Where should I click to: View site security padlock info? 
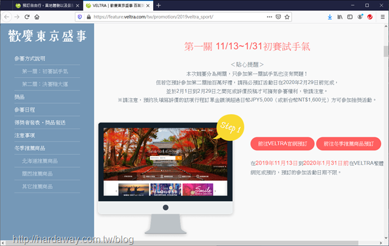tap(89, 17)
